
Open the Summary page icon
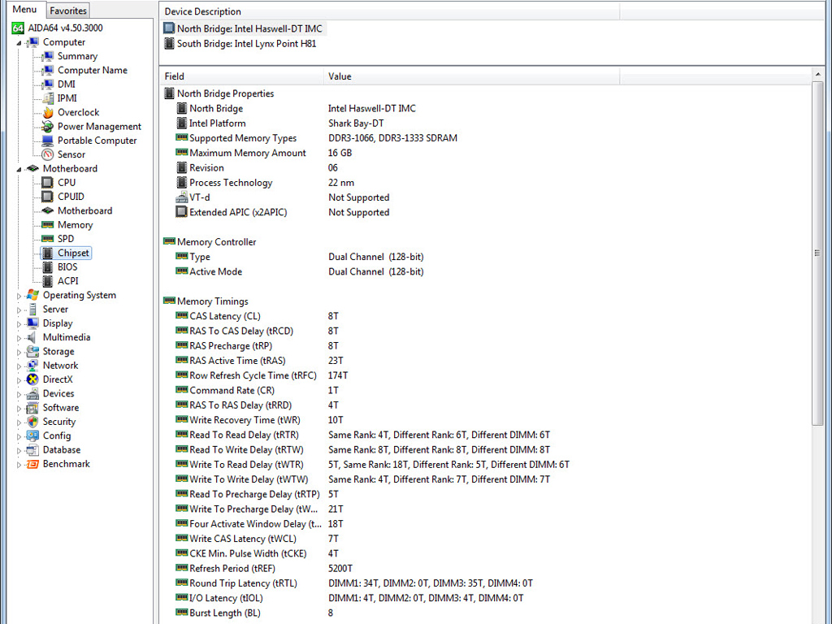click(47, 56)
